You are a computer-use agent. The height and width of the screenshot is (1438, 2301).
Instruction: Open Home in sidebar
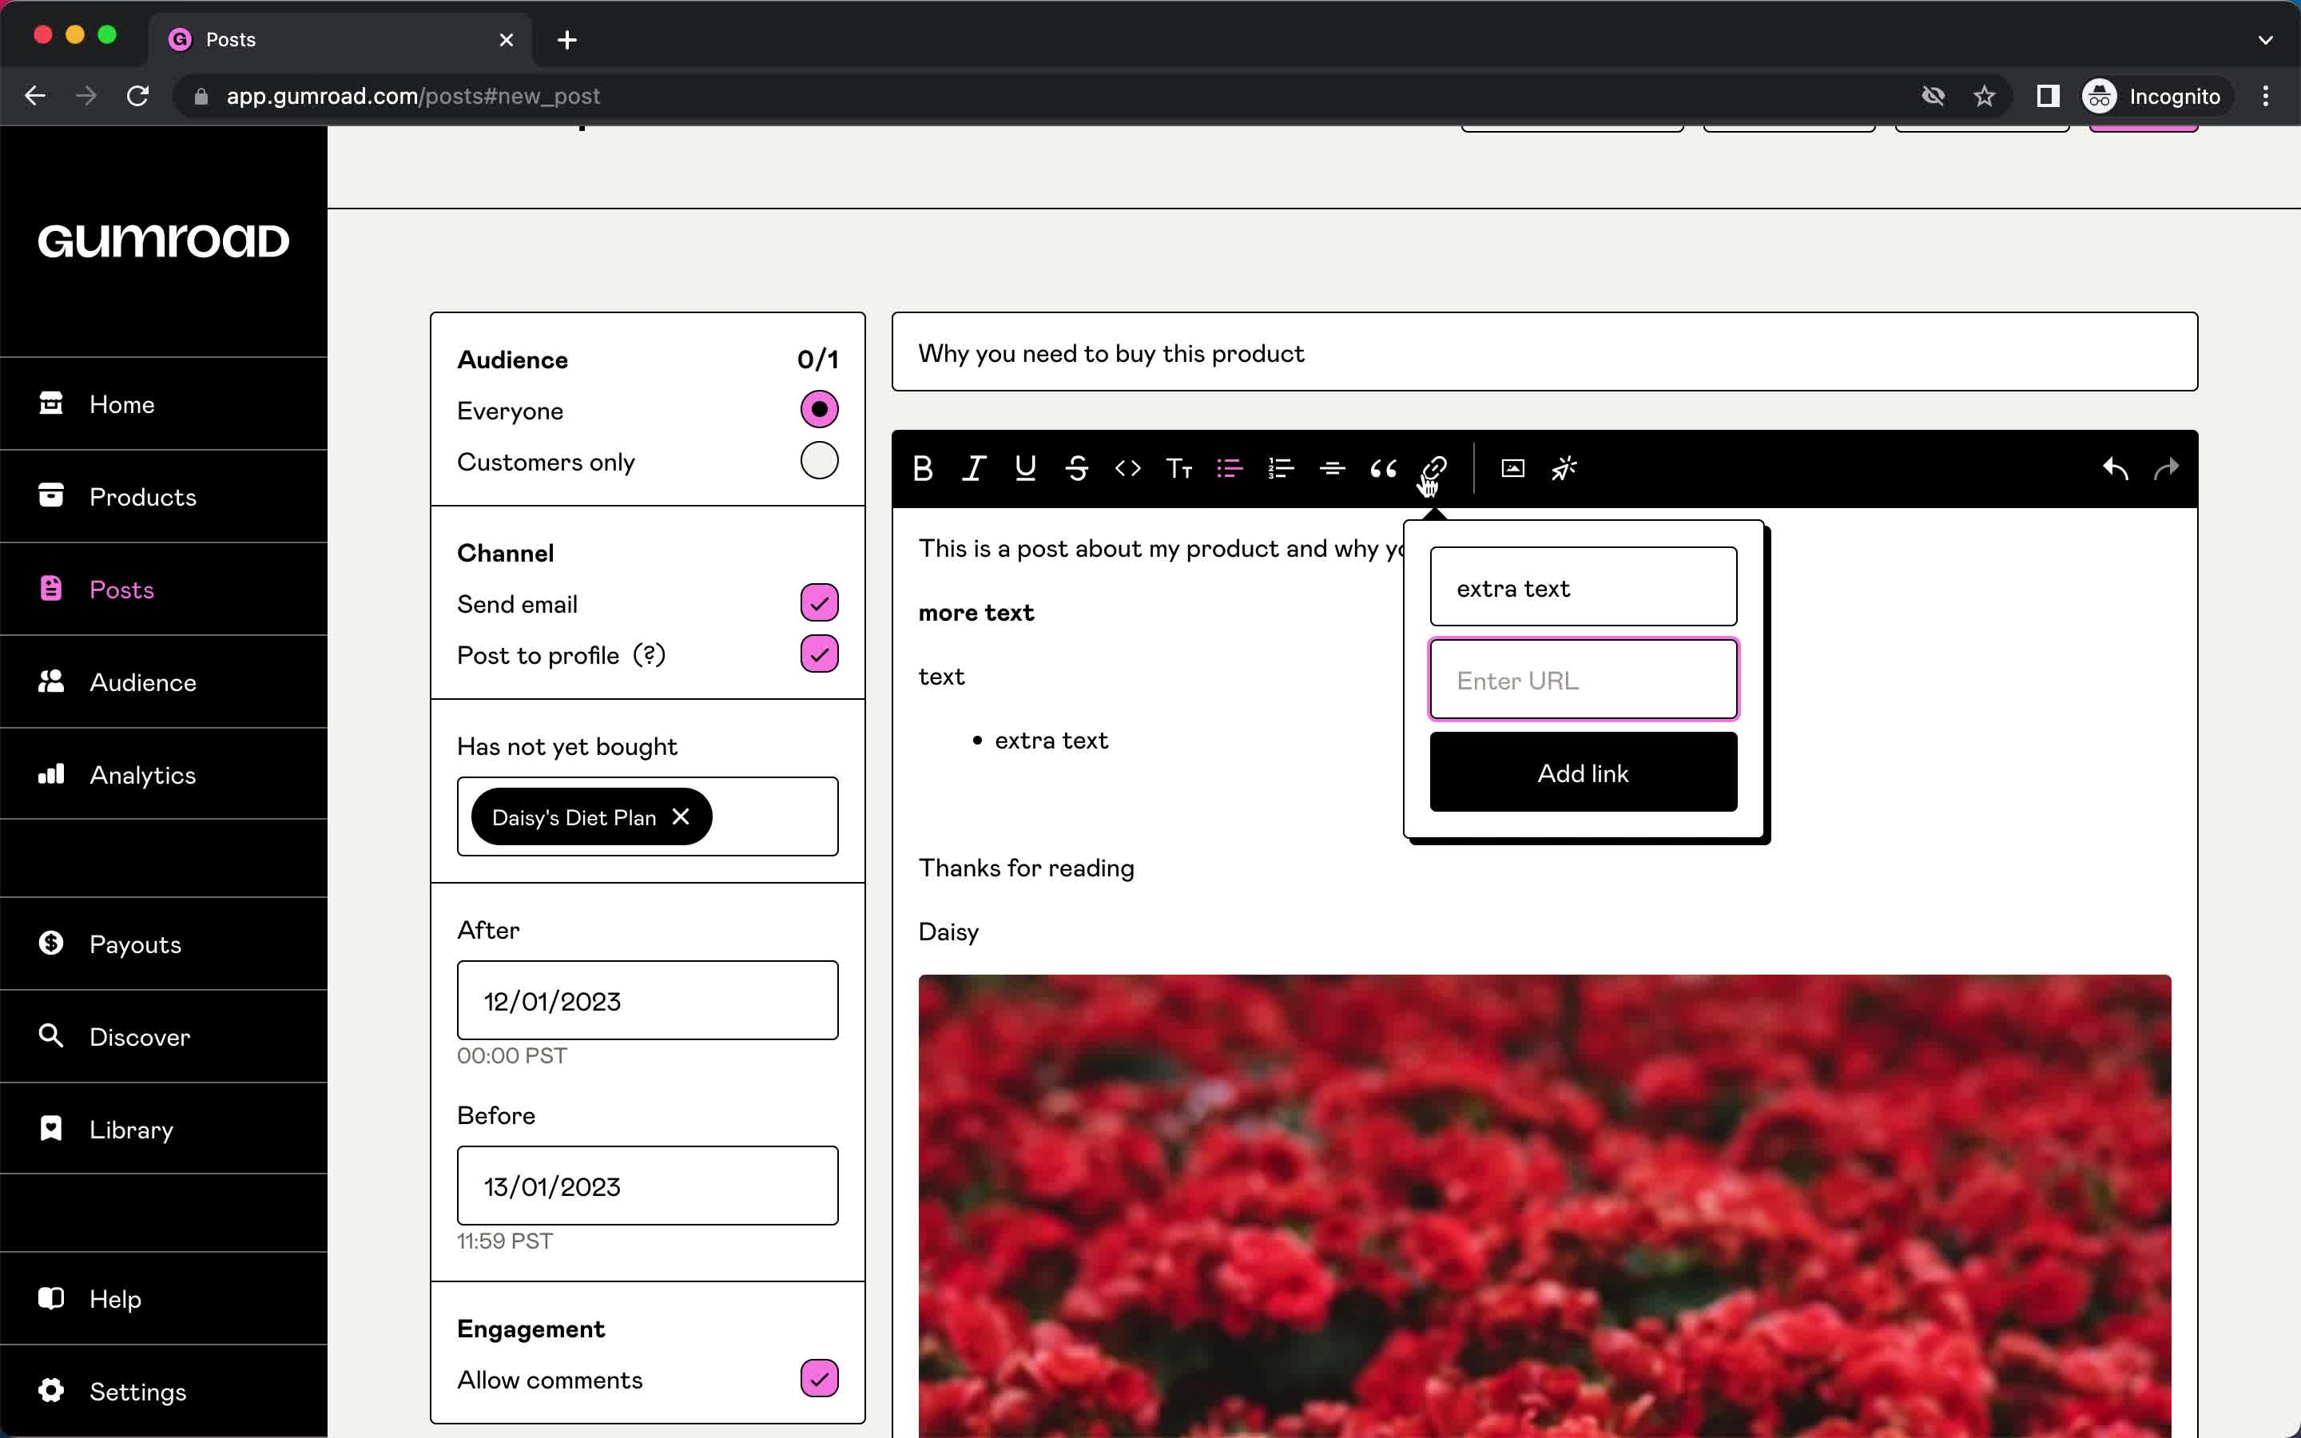(164, 404)
